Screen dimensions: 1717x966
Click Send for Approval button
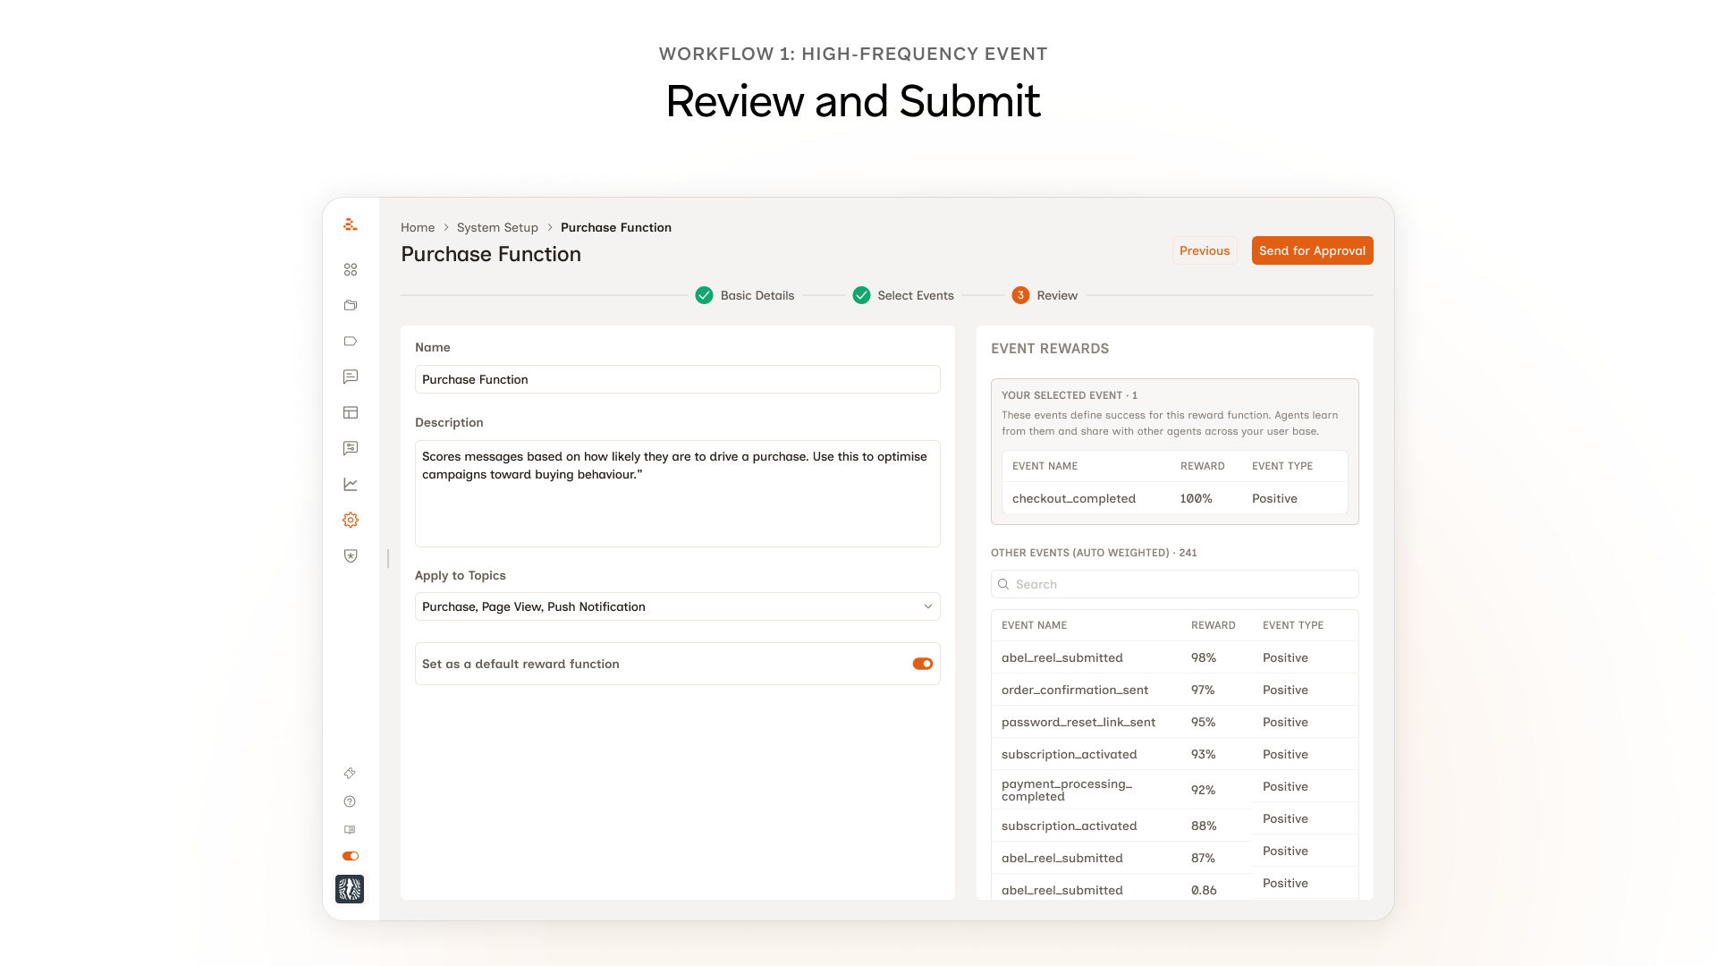(1313, 250)
